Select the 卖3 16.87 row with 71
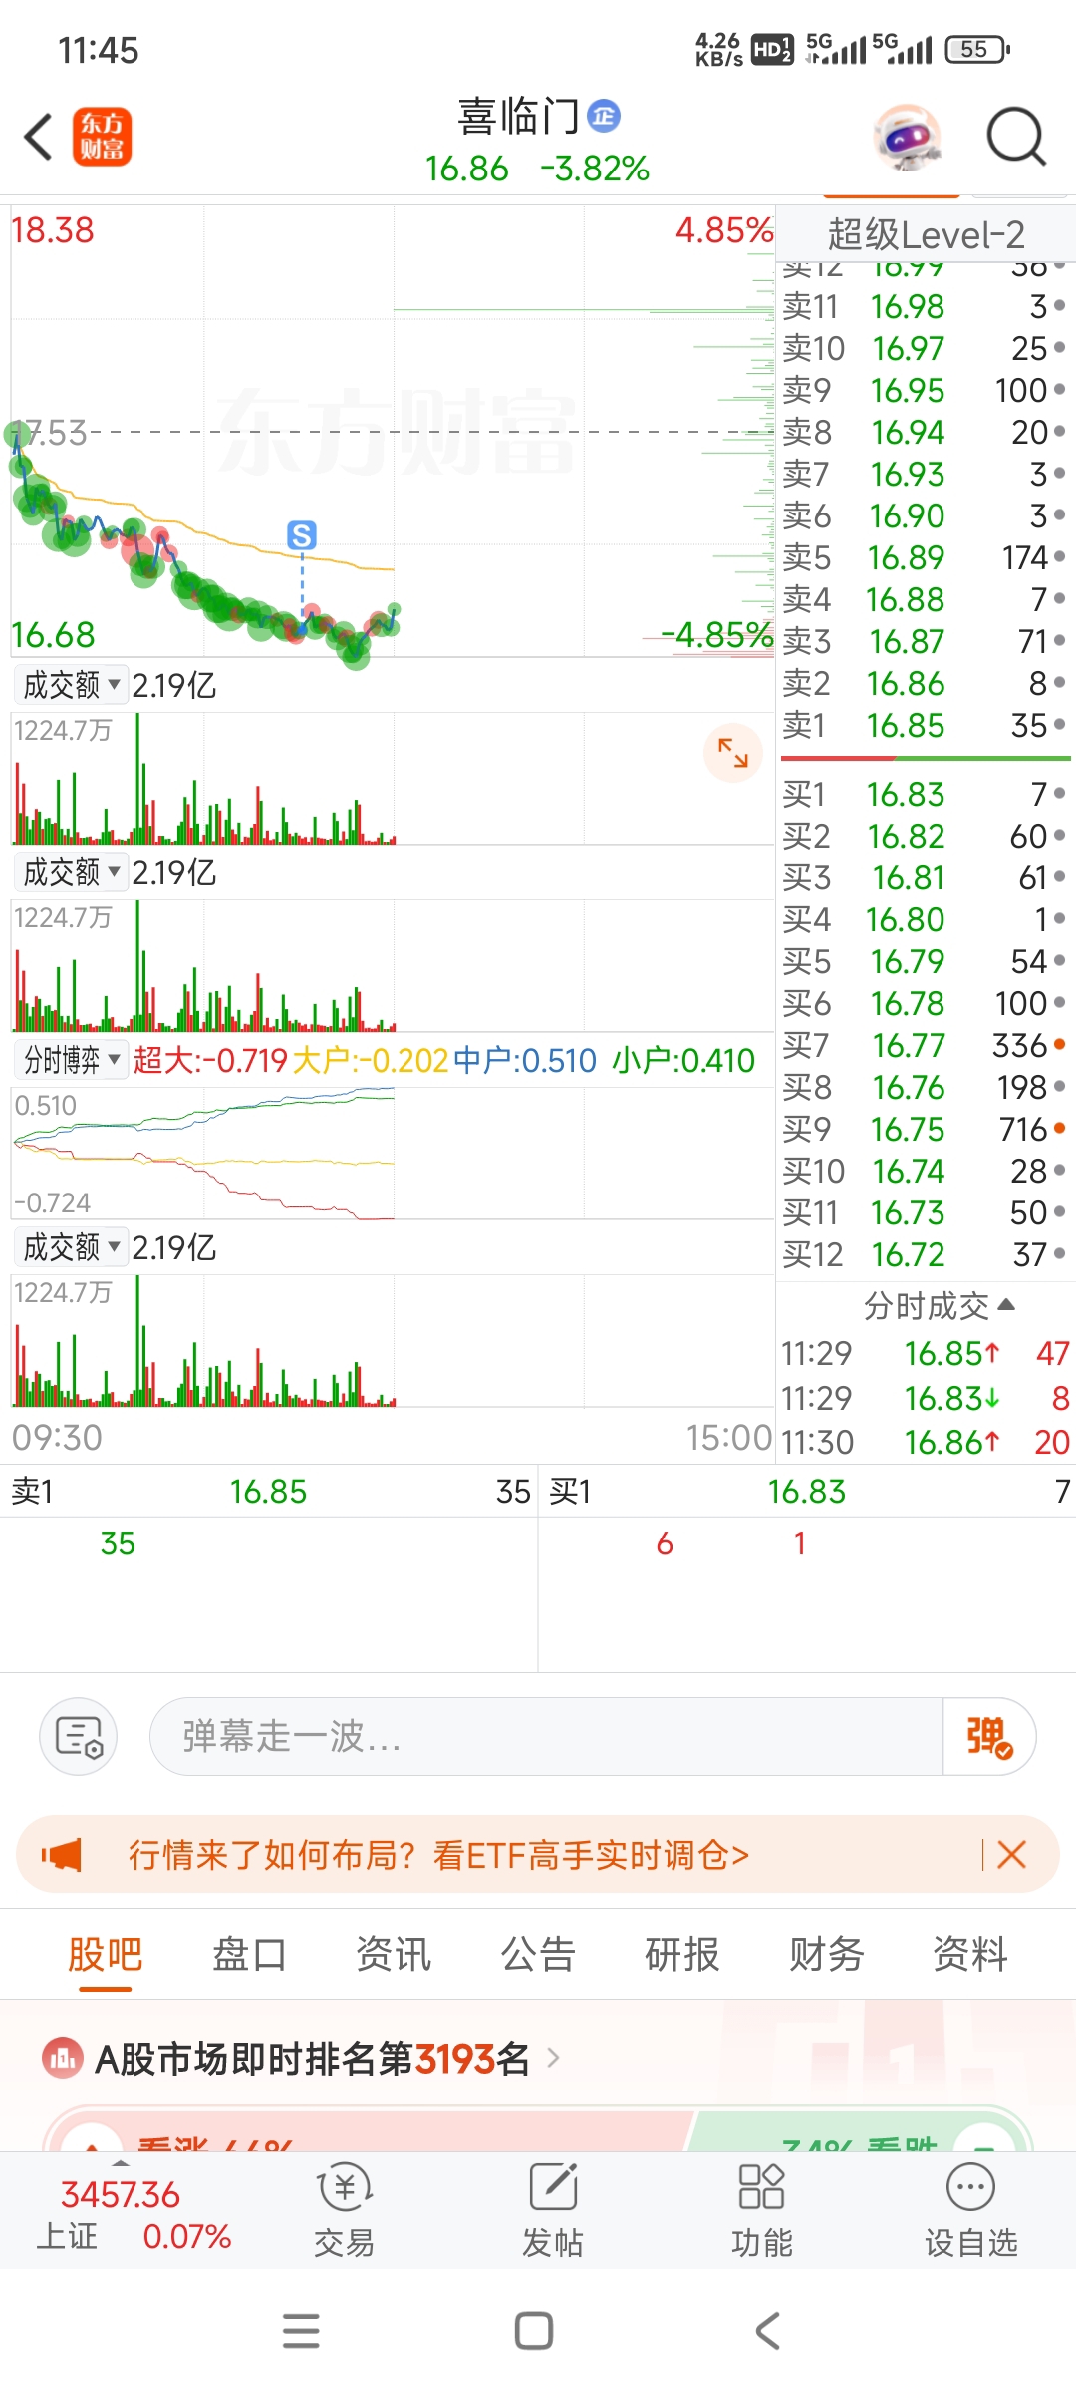 pyautogui.click(x=924, y=641)
